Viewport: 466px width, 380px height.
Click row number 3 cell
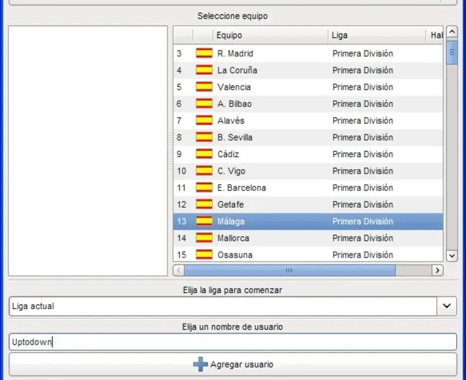179,54
